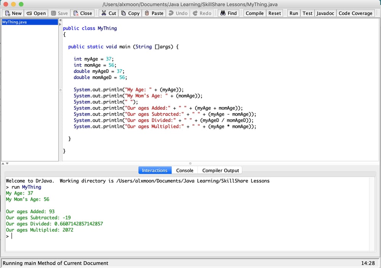Close the current document with the Close button

pyautogui.click(x=83, y=13)
